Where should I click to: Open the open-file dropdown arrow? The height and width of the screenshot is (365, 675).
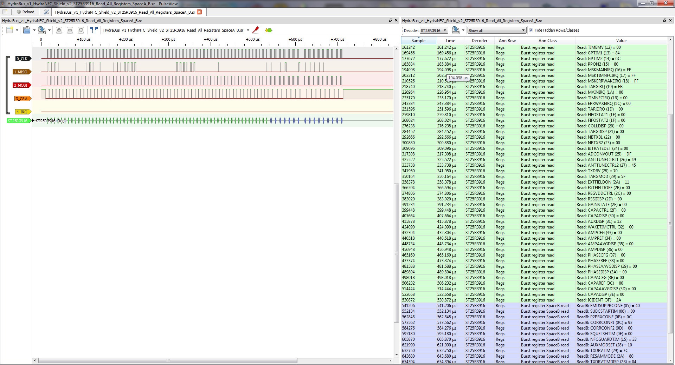(x=34, y=30)
